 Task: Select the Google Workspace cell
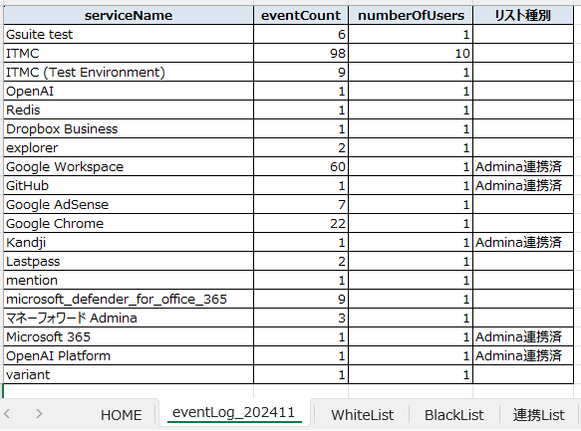pyautogui.click(x=129, y=166)
